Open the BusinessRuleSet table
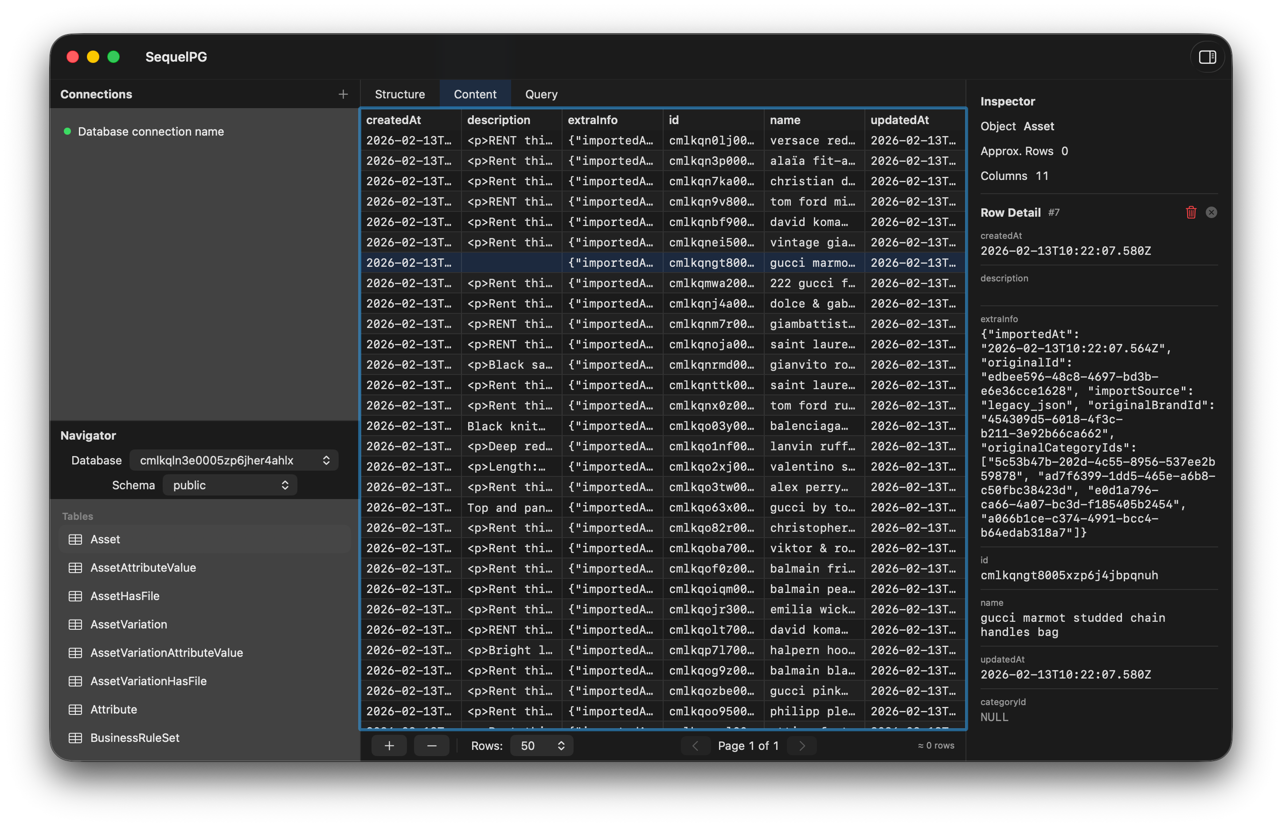Viewport: 1282px width, 827px height. click(134, 738)
